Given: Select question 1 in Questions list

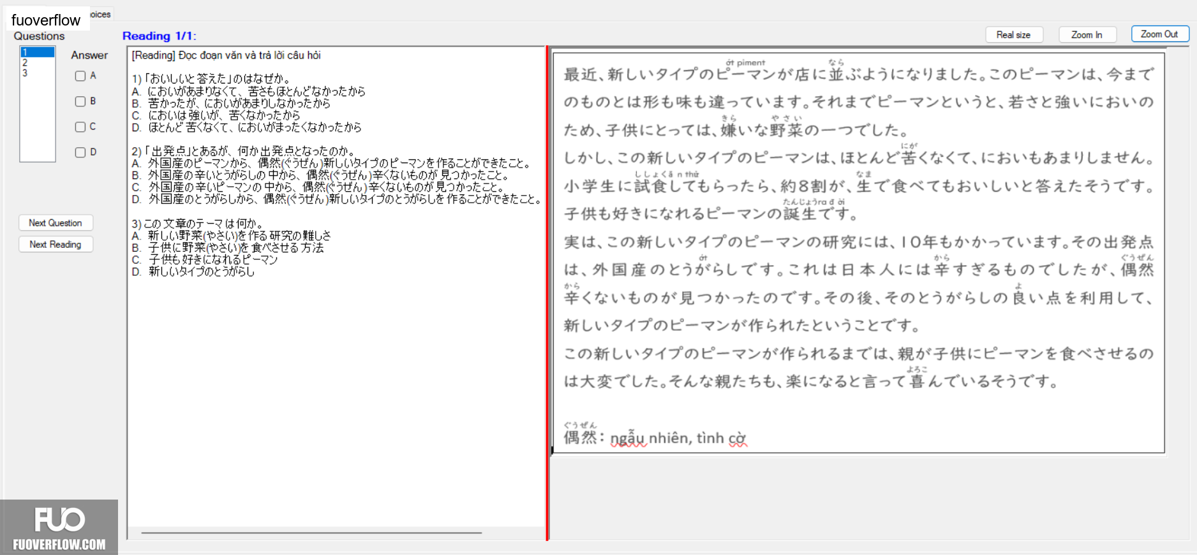Looking at the screenshot, I should click(x=38, y=52).
